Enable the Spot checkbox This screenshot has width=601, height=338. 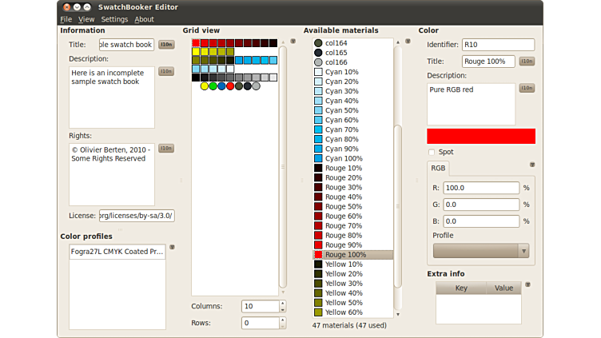tap(432, 152)
